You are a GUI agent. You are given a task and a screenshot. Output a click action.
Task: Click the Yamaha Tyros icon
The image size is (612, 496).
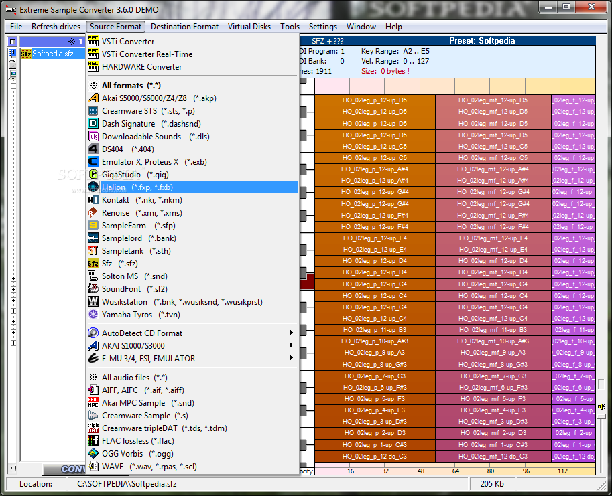coord(93,315)
